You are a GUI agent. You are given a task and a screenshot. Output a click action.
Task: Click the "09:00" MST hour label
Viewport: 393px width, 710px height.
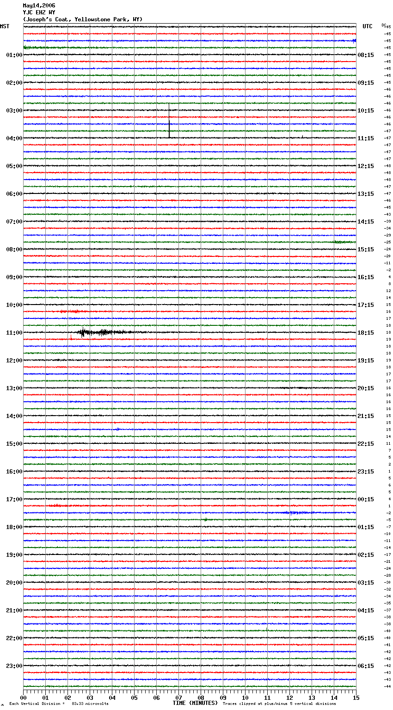pos(14,277)
